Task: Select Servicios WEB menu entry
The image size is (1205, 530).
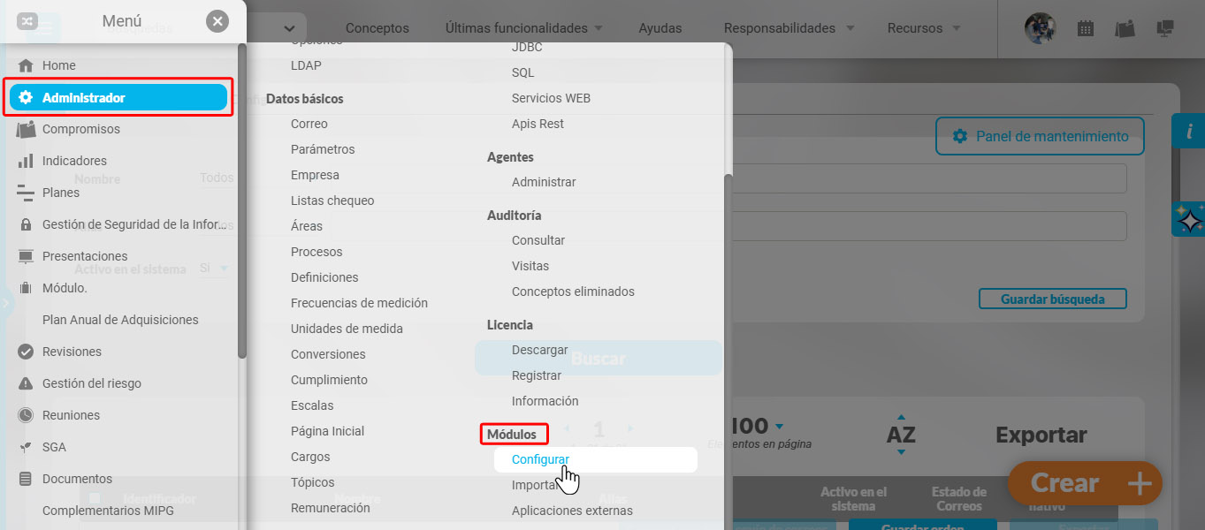Action: pos(551,98)
